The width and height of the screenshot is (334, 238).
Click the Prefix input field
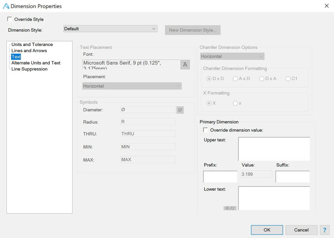pyautogui.click(x=220, y=177)
